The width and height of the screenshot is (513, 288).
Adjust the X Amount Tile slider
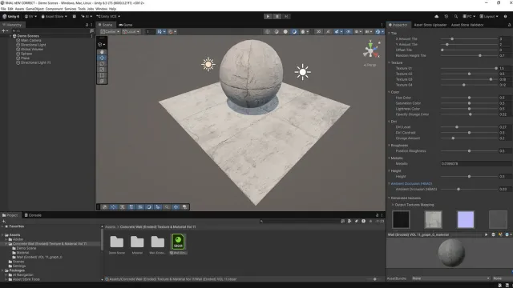(469, 39)
